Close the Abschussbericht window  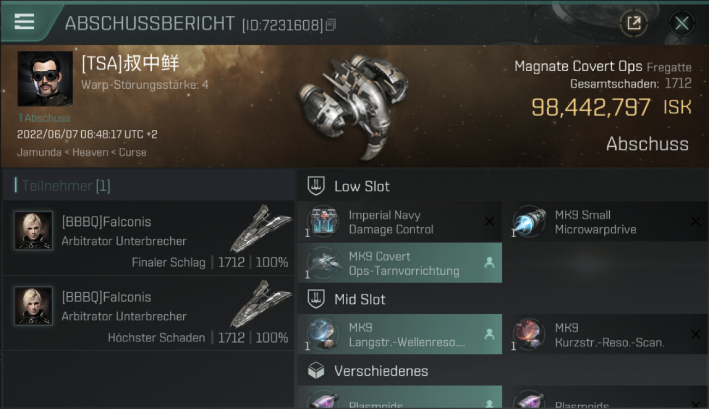point(682,23)
